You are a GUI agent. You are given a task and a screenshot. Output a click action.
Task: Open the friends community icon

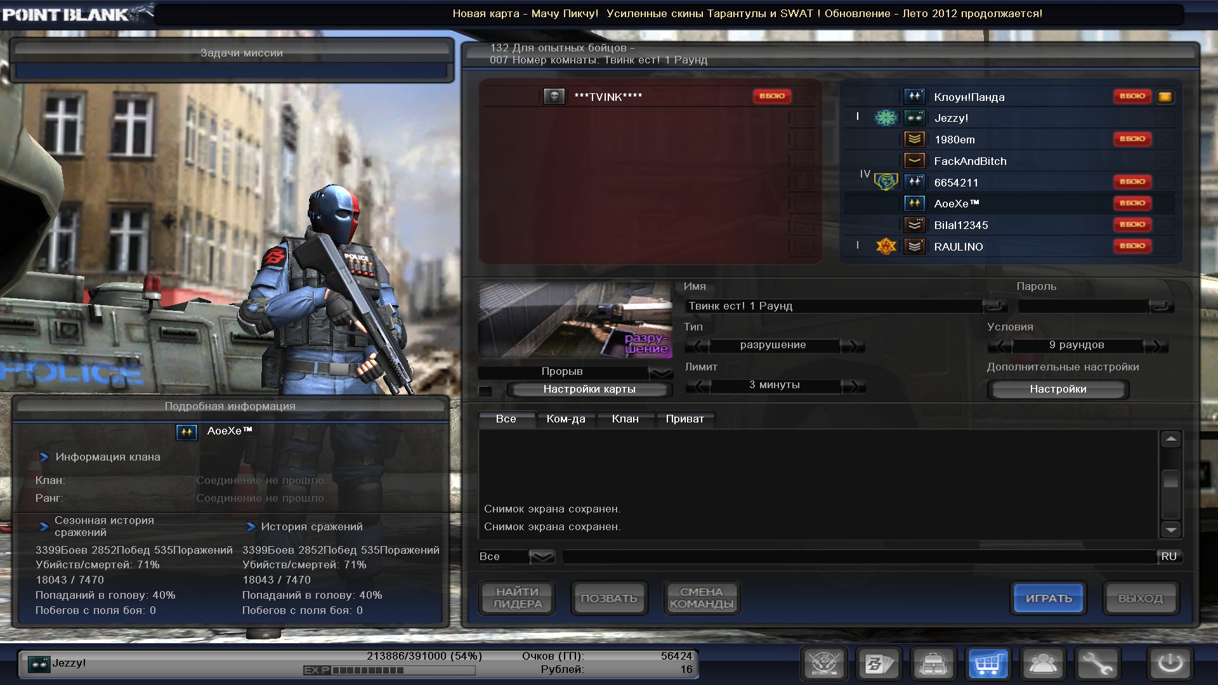1042,664
